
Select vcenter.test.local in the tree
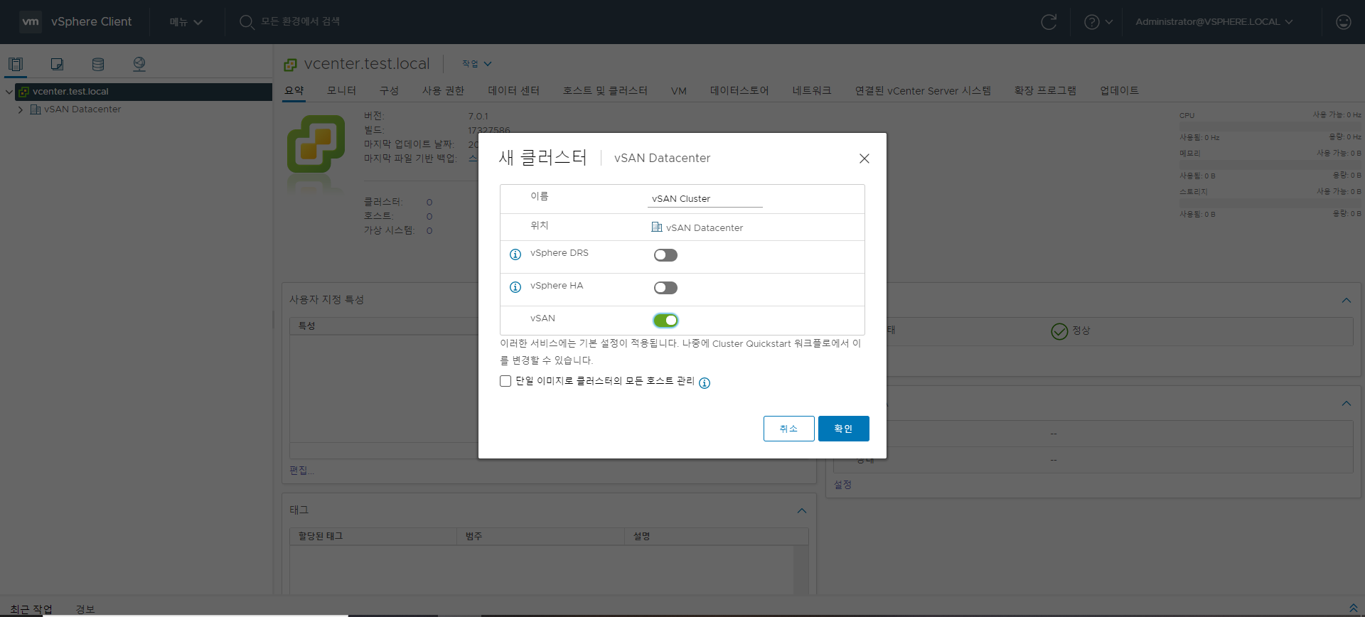click(70, 92)
